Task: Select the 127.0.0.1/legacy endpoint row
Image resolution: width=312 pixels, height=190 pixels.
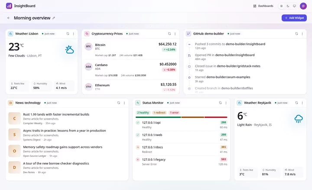Action: point(181,161)
